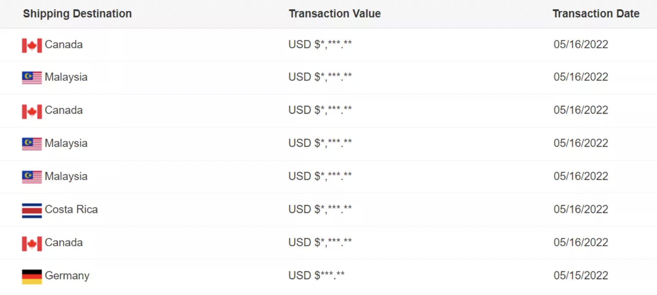Viewport: 657px width, 295px height.
Task: Select the Costa Rica destination name
Action: (71, 209)
